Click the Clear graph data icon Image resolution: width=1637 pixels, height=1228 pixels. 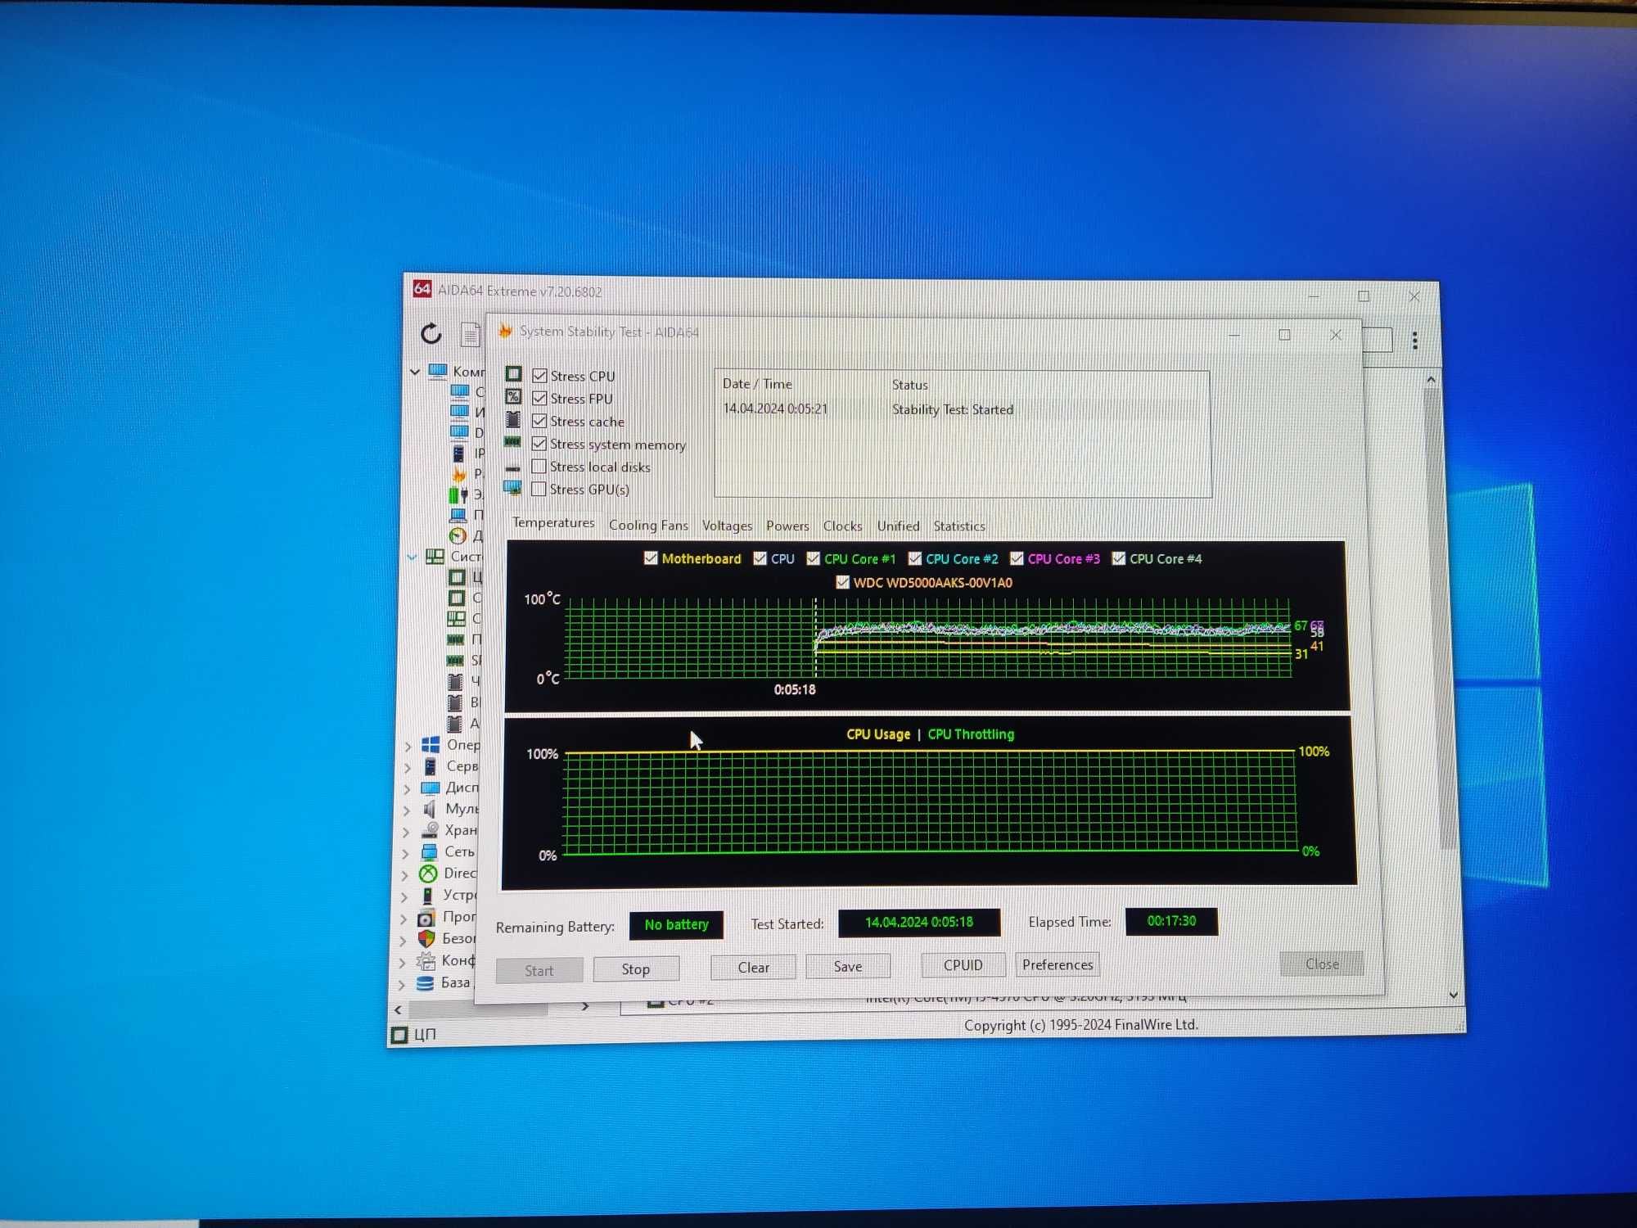tap(754, 968)
